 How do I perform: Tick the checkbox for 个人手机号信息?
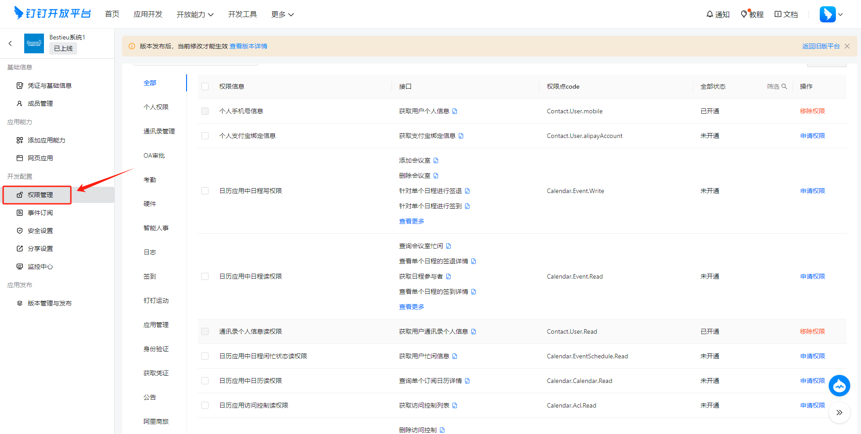coord(205,111)
